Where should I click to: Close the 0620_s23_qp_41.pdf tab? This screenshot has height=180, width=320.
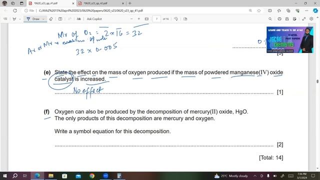[73, 3]
